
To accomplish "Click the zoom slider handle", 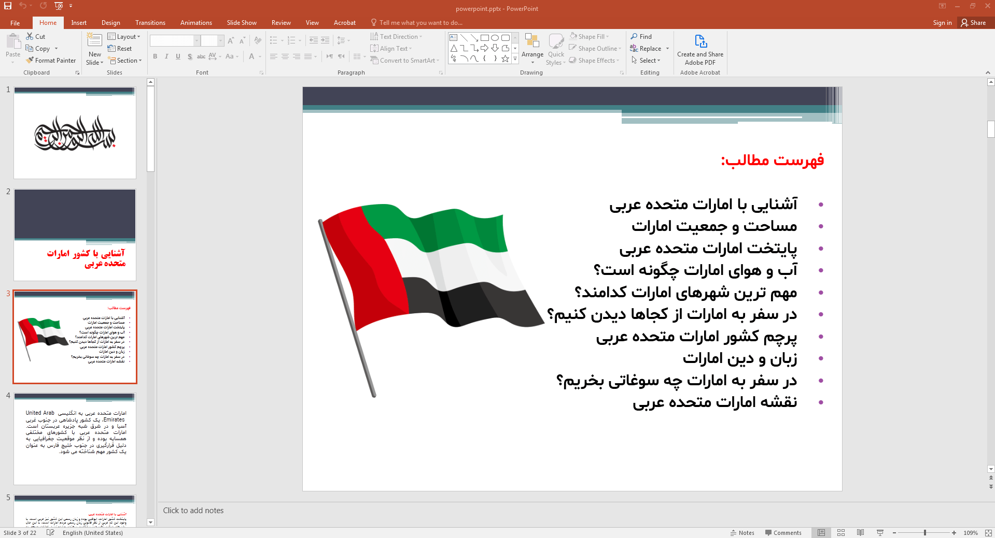I will (924, 532).
